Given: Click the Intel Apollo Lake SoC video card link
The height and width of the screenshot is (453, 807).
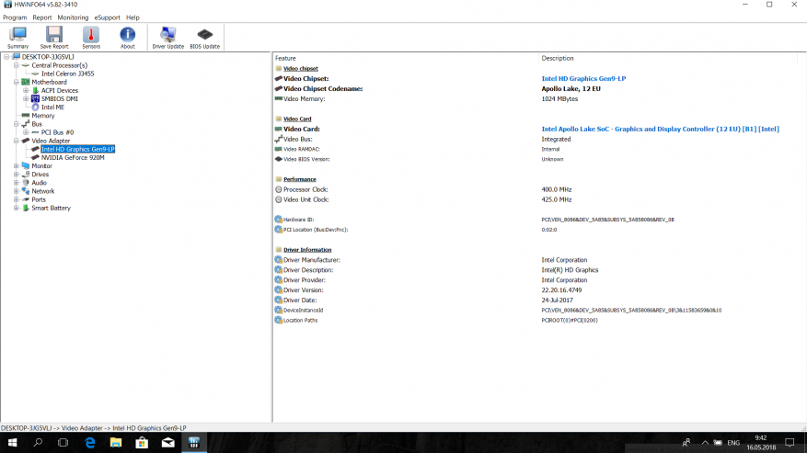Looking at the screenshot, I should click(x=661, y=129).
